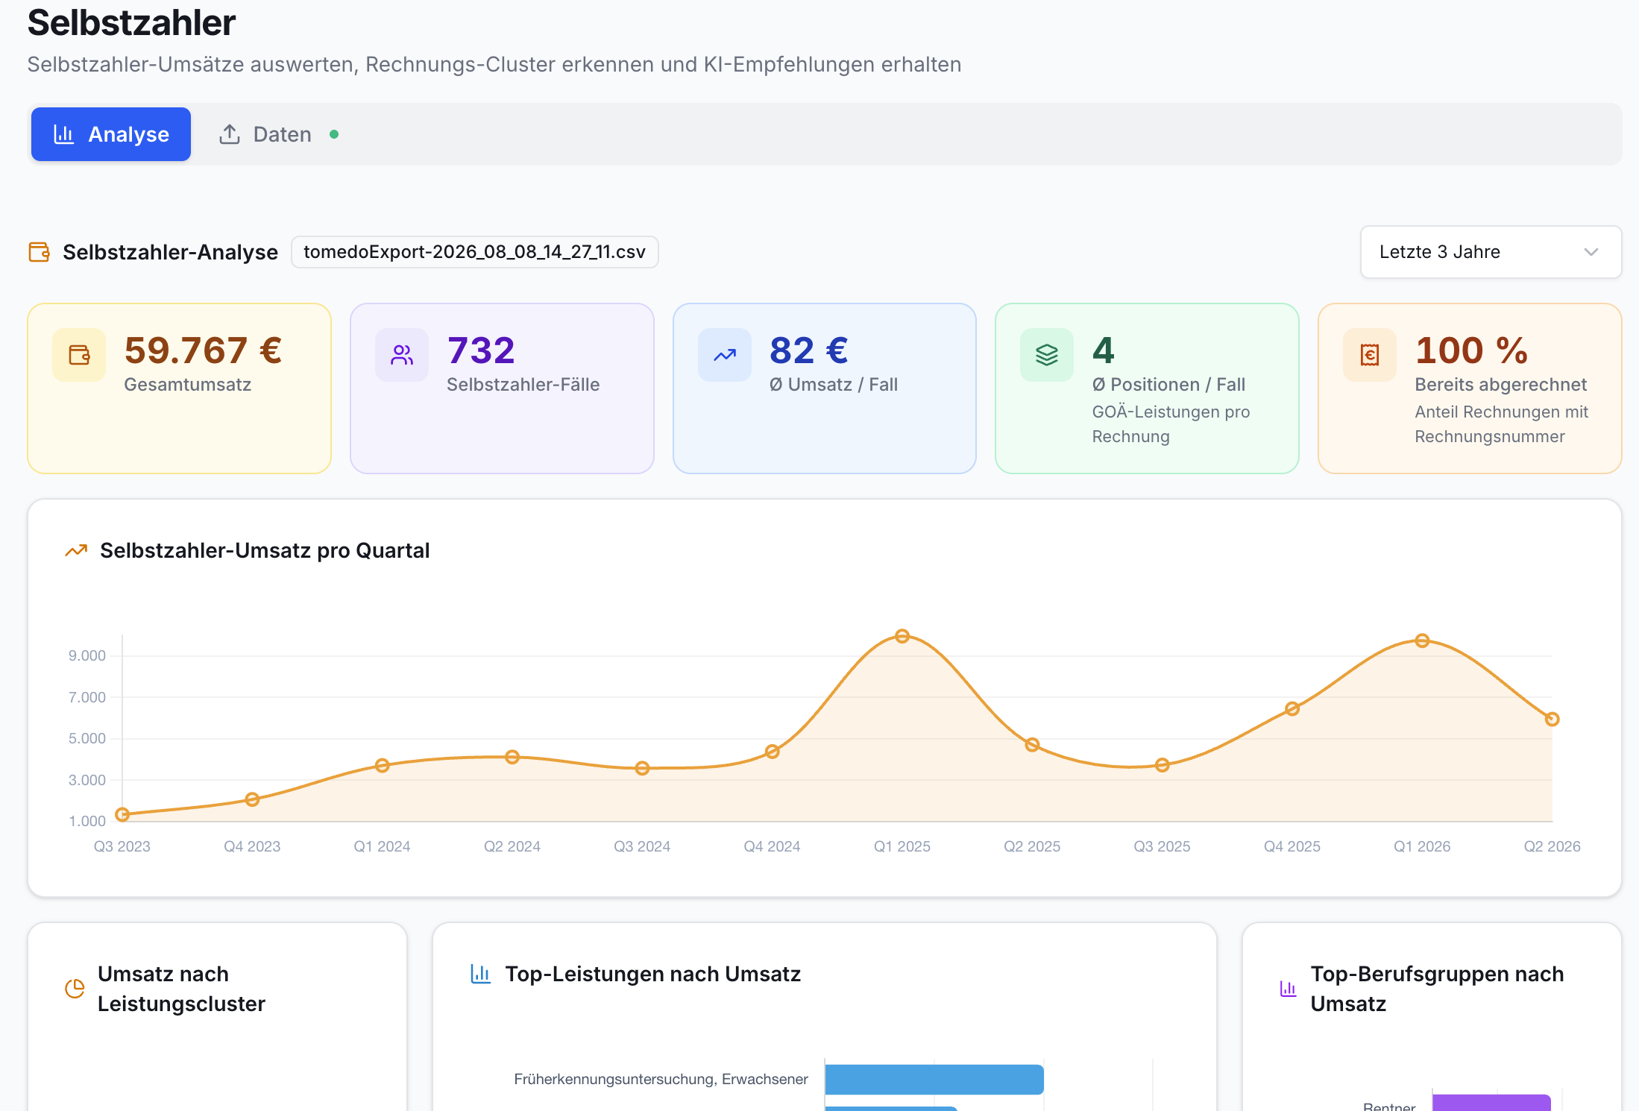
Task: Open the Daten tab
Action: pos(279,134)
